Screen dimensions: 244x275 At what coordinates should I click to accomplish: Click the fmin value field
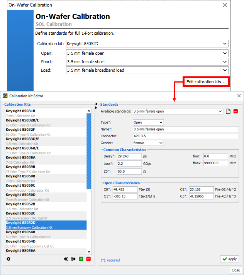(215, 156)
